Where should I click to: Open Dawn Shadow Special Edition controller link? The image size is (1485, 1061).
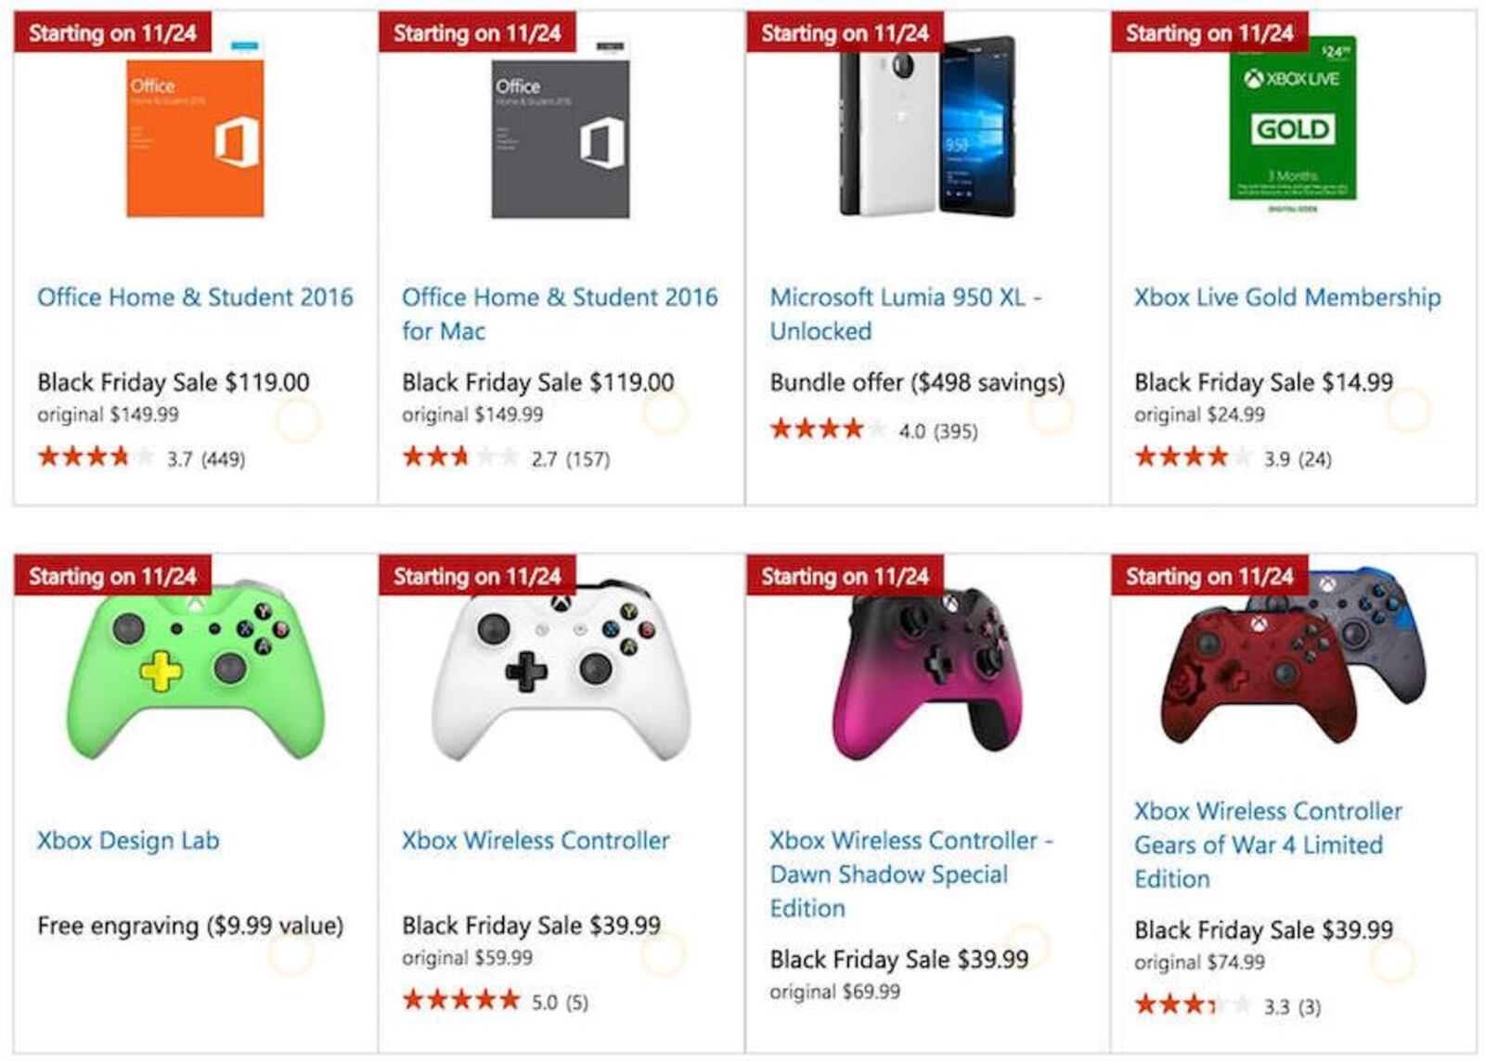[x=911, y=875]
